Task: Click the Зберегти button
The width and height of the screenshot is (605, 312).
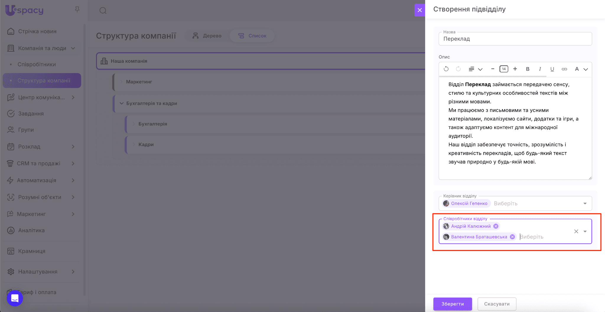Action: pos(453,304)
